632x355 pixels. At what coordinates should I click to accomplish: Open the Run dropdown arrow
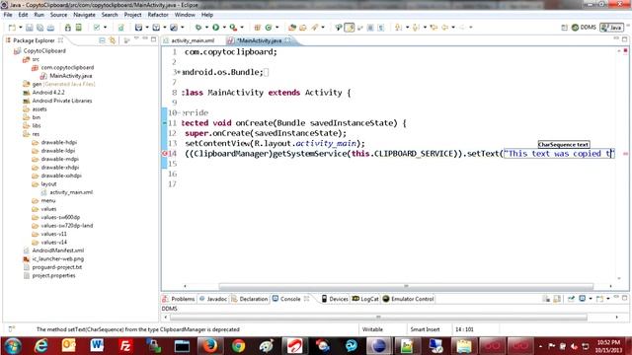224,28
